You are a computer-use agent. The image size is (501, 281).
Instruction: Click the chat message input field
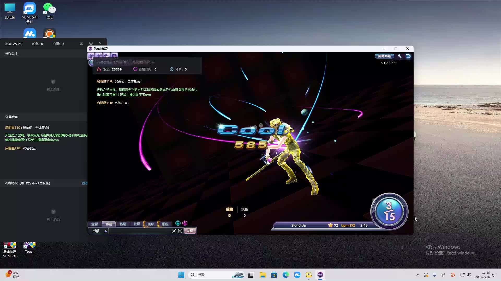point(140,231)
